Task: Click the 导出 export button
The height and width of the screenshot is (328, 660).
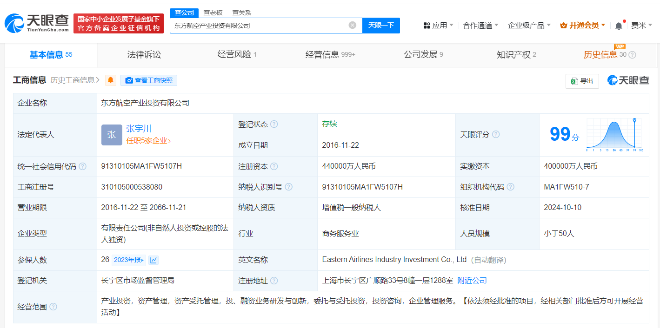Action: point(582,81)
